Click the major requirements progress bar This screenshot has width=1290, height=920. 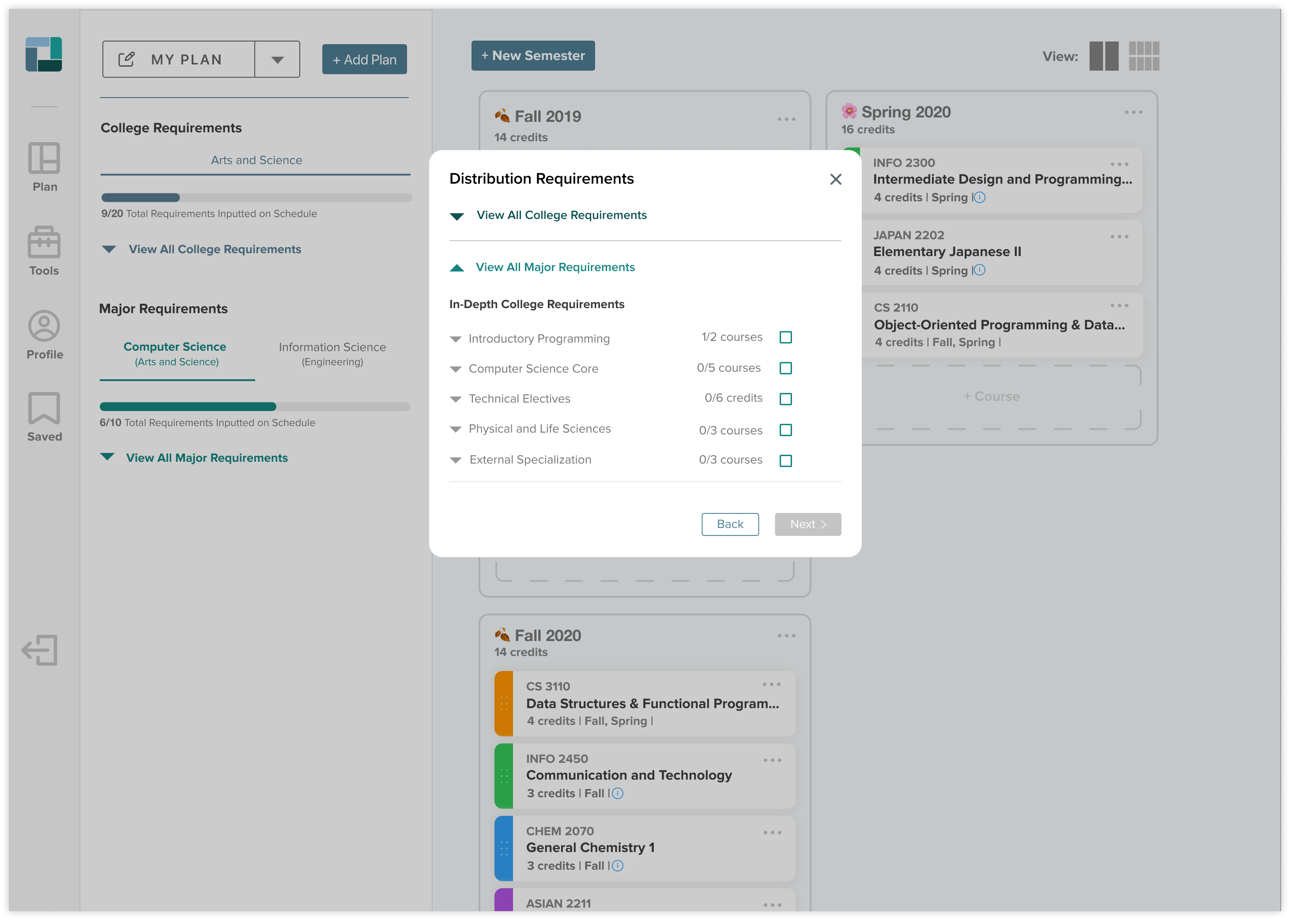tap(255, 406)
